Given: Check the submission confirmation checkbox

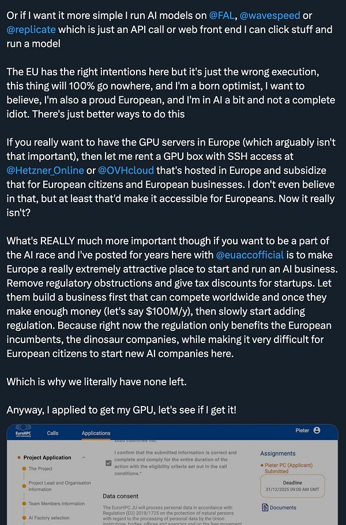Looking at the screenshot, I should coord(107,464).
